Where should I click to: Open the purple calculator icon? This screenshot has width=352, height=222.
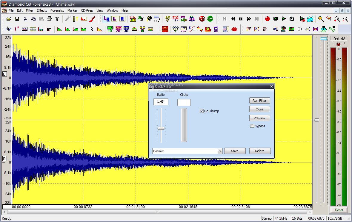(x=216, y=29)
